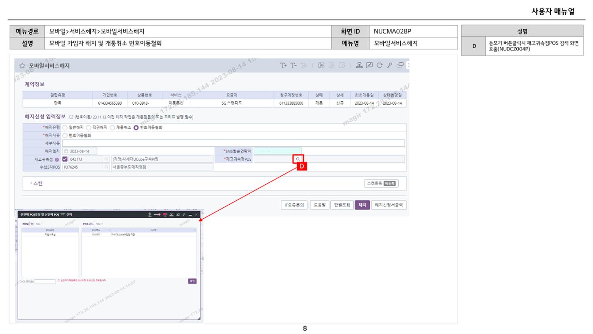The image size is (593, 334).
Task: Minimize the POS selection popup
Action: click(x=190, y=215)
